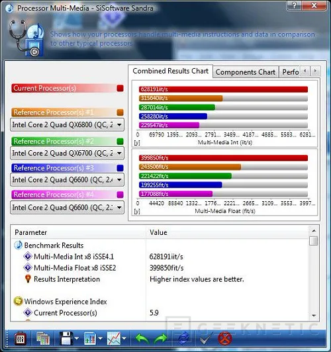Click the Reference Processor(s) #3 blue label
This screenshot has width=331, height=352.
54,167
